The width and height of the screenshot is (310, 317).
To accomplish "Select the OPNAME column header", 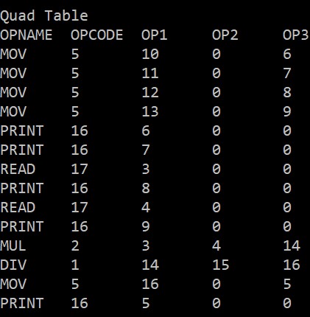I will pos(26,35).
